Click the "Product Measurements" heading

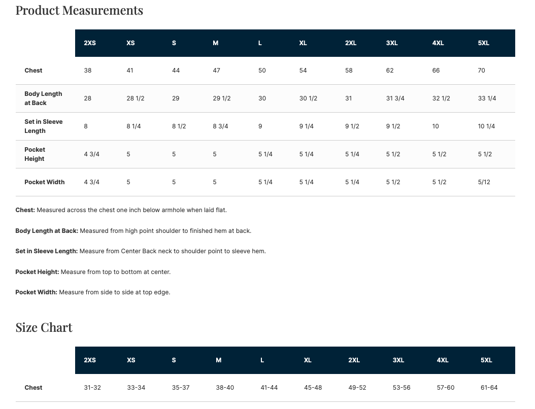pyautogui.click(x=79, y=10)
